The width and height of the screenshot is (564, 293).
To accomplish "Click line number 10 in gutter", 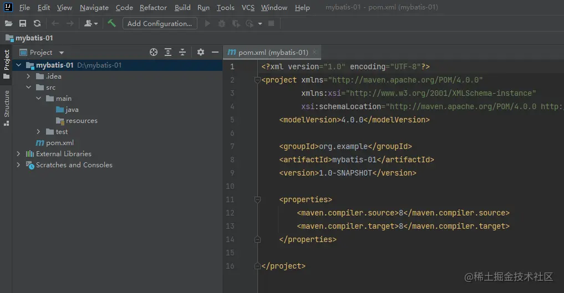I will point(230,186).
